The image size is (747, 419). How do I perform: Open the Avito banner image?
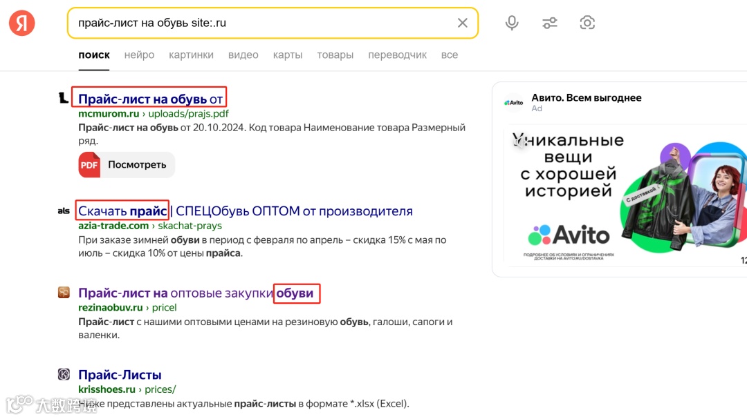625,196
